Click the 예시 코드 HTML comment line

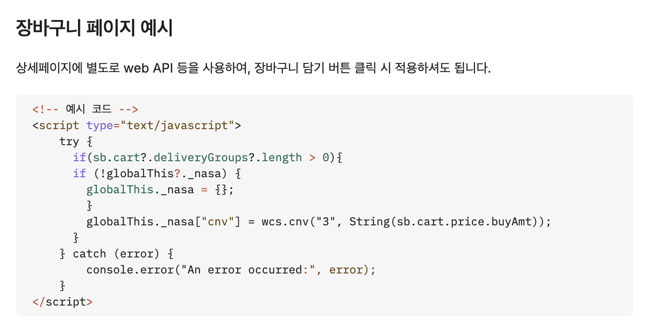(85, 109)
